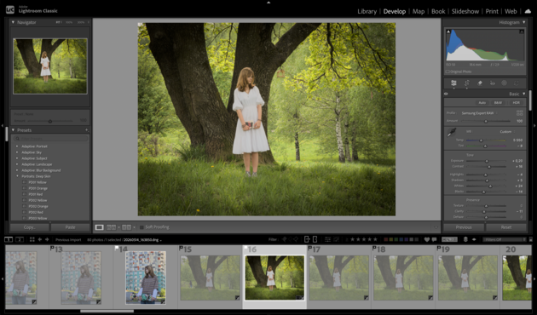537x315 pixels.
Task: Filter by flagged status flag icon
Action: pyautogui.click(x=284, y=239)
